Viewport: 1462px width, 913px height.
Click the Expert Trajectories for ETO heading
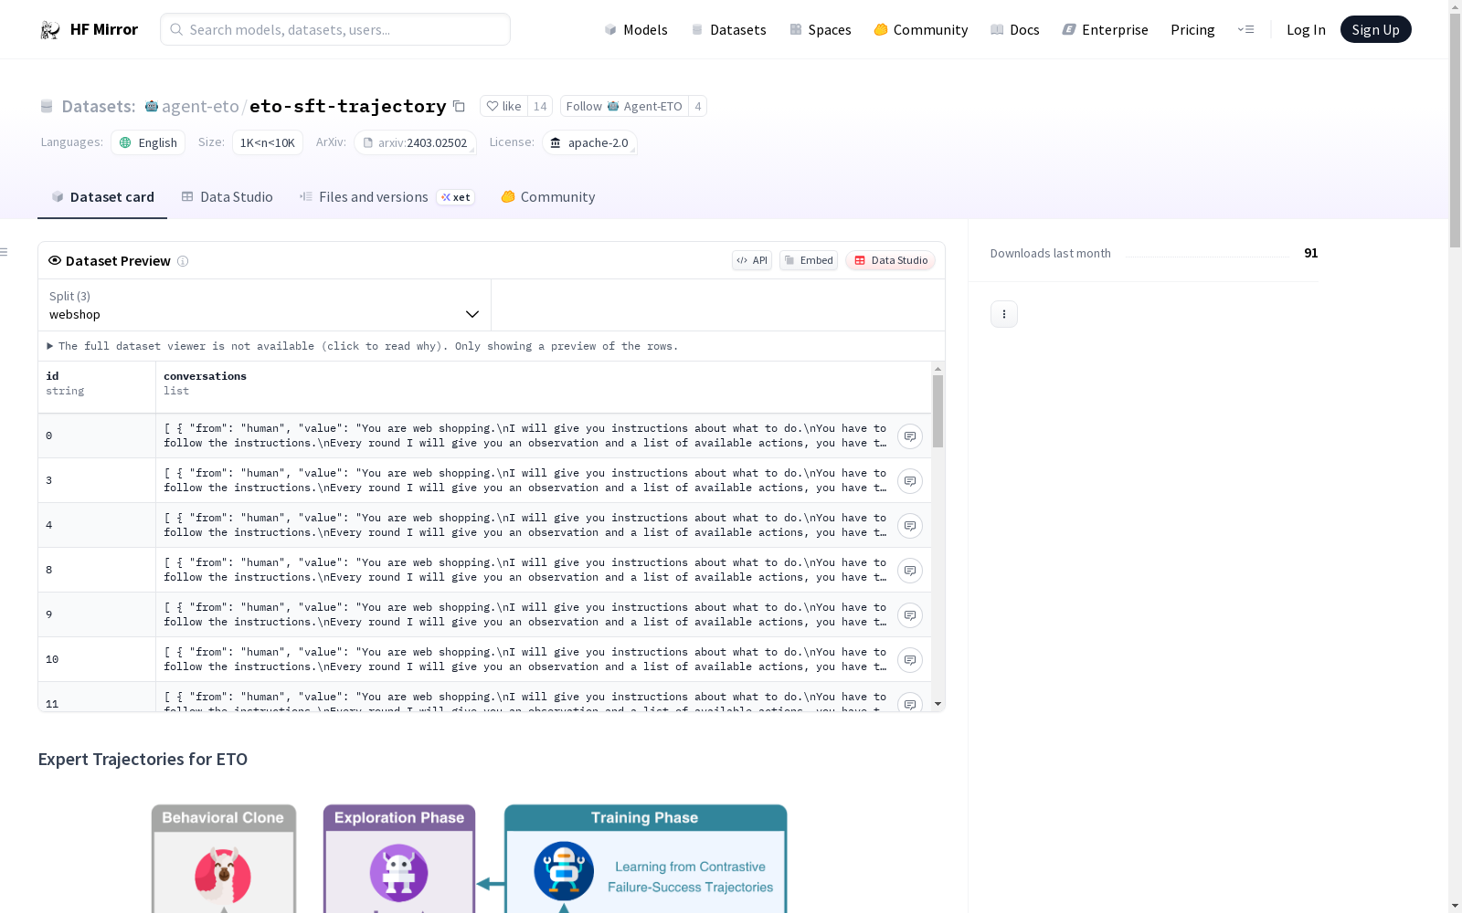click(143, 760)
